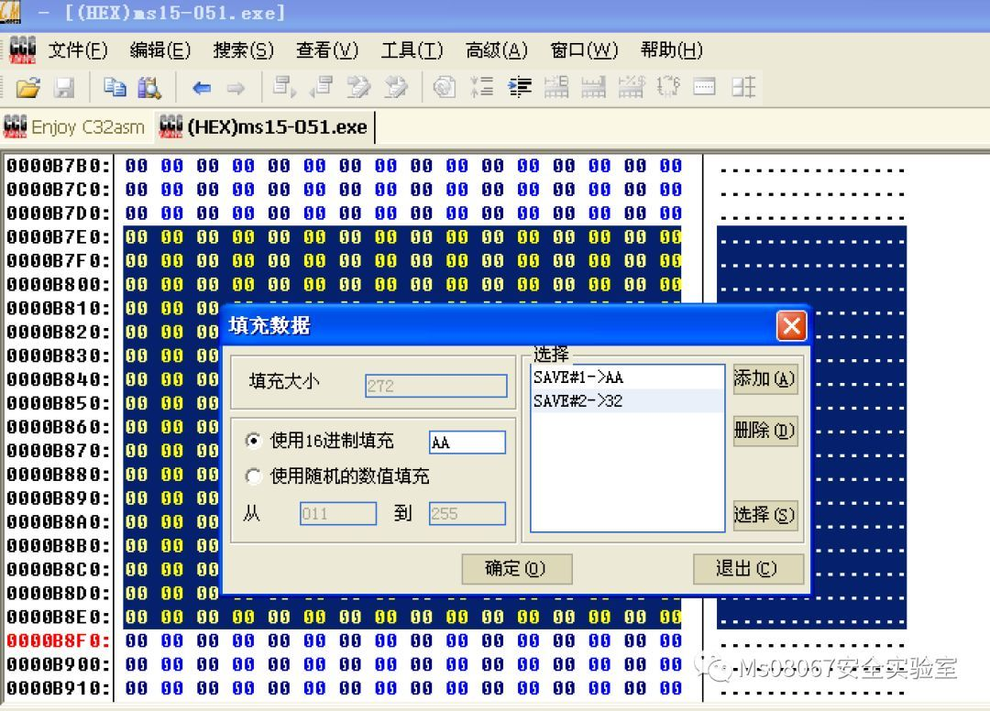Click the address 0000B910: row label
Screen dimensions: 990x711
click(58, 688)
